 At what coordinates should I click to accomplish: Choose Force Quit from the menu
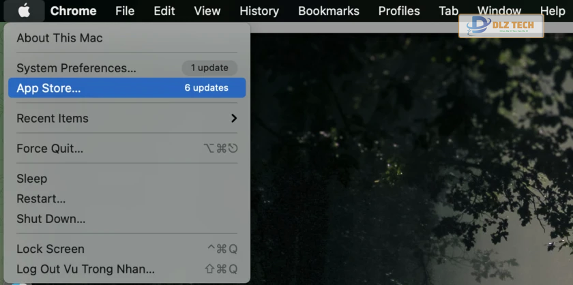click(127, 149)
